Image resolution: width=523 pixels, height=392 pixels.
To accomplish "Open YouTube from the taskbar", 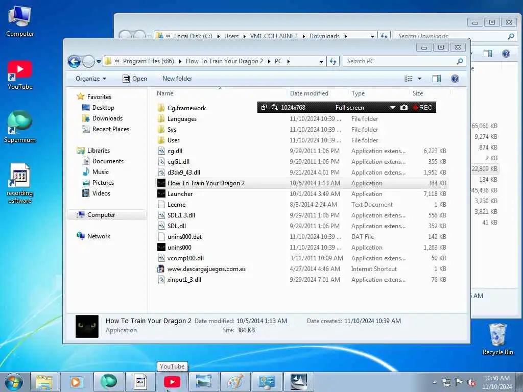I will click(172, 382).
